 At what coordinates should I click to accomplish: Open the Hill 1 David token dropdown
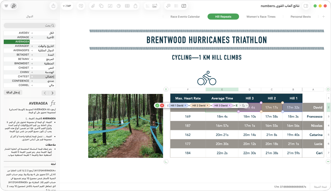tap(185, 106)
